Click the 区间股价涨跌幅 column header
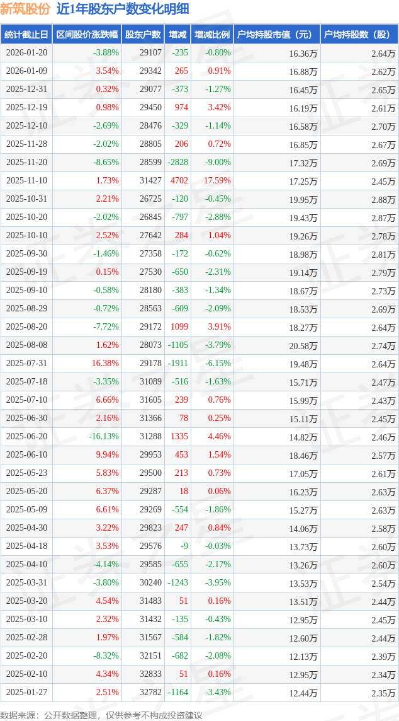The width and height of the screenshot is (399, 721). click(86, 35)
